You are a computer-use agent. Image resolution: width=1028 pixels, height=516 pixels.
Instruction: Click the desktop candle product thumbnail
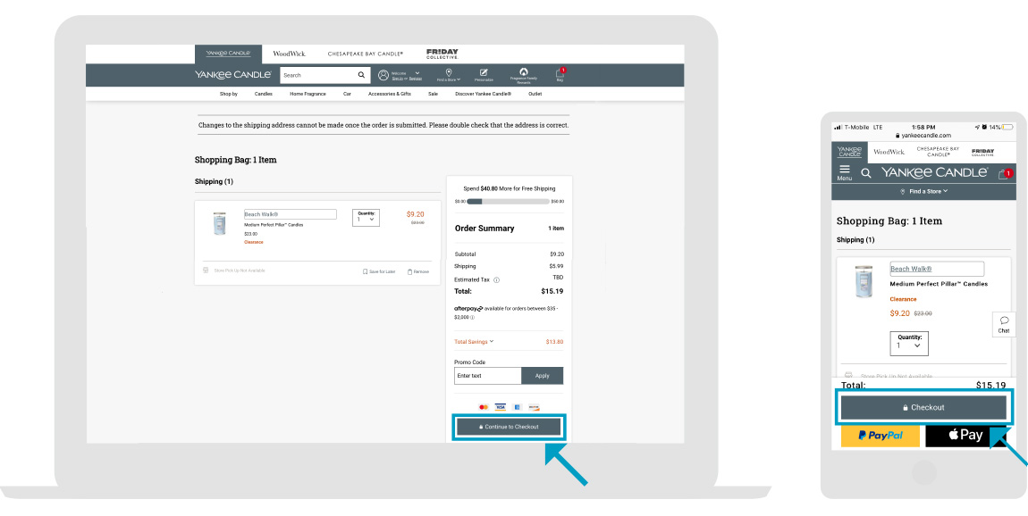(219, 223)
